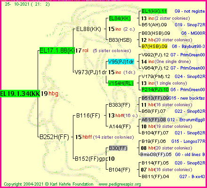Select the cyan V95(PJ)1dr node
The height and width of the screenshot is (188, 207).
pos(121,62)
